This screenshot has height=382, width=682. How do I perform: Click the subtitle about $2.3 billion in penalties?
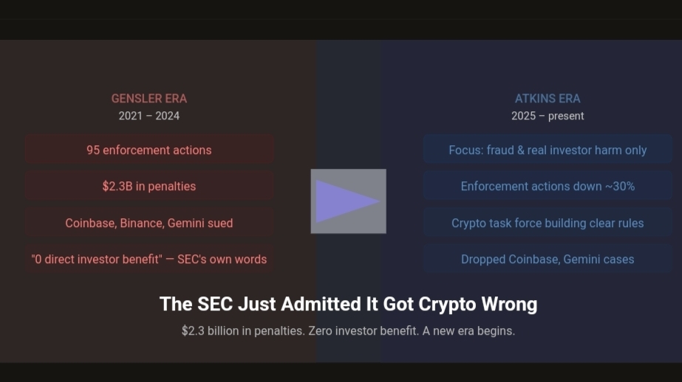(349, 331)
